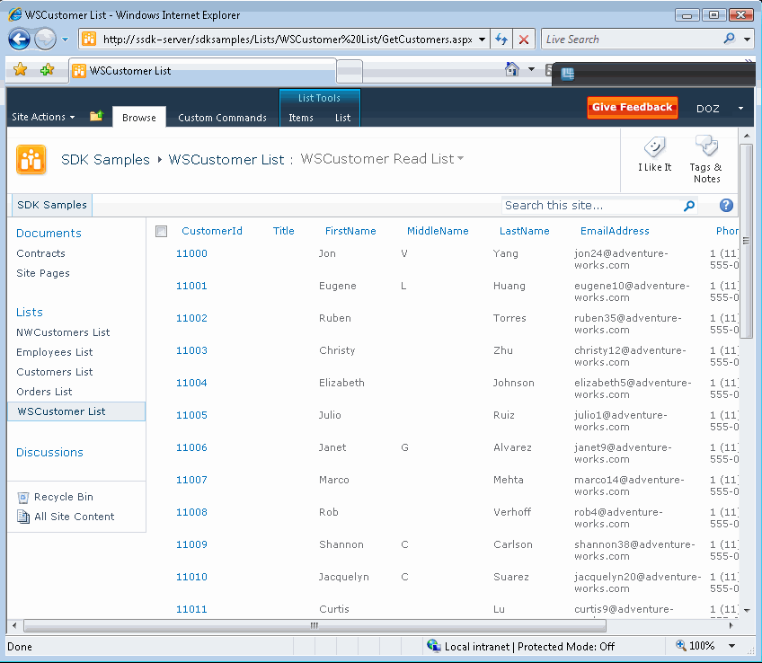Open the Customers List link
762x663 pixels.
pyautogui.click(x=57, y=372)
